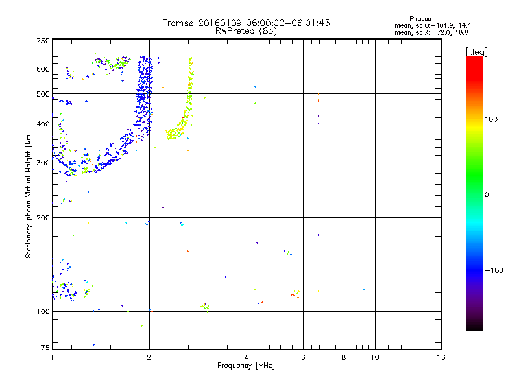
Task: Click the 'Stationary phase Virtual Height [km]' axis label
Action: (29, 195)
